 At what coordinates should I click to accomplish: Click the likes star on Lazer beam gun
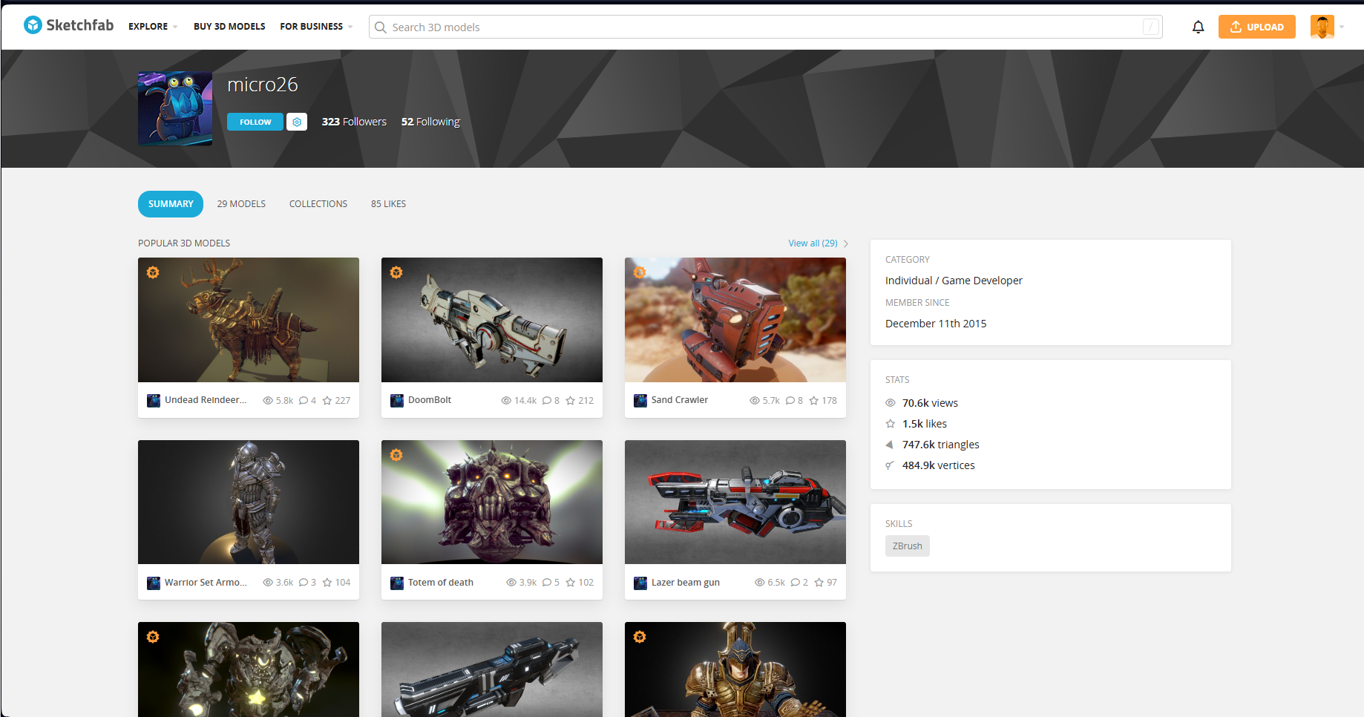[x=819, y=583]
